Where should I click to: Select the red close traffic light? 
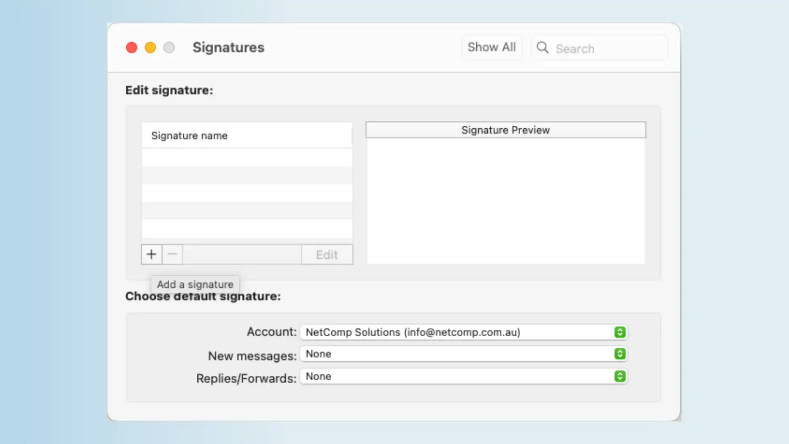pyautogui.click(x=131, y=47)
